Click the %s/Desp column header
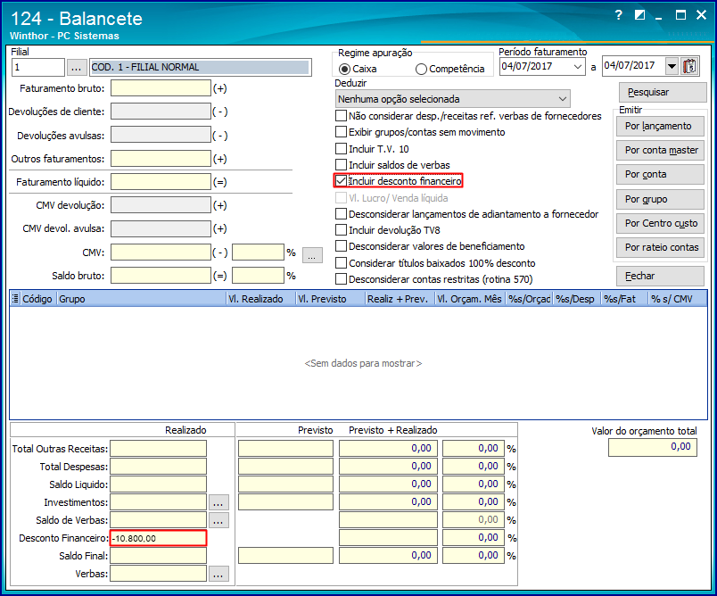 point(576,299)
